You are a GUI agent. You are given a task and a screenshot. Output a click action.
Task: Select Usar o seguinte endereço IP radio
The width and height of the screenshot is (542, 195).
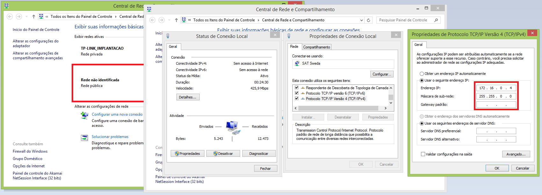tap(422, 80)
